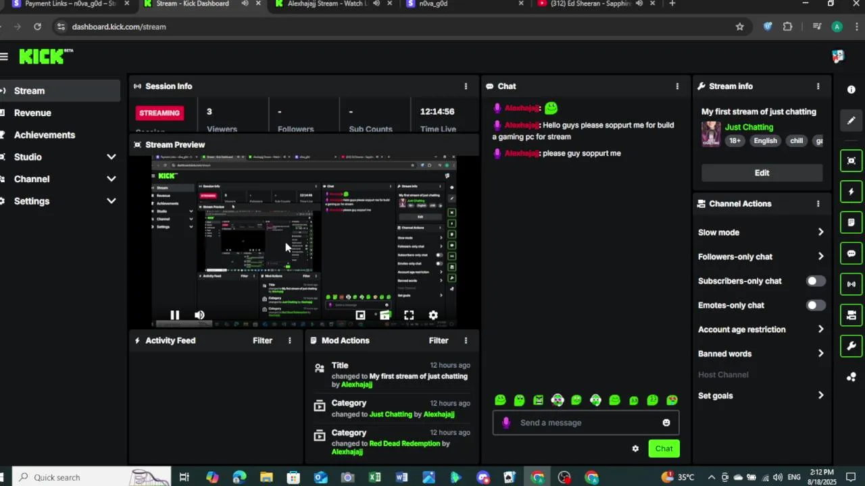The height and width of the screenshot is (486, 865).
Task: Click the stream preview widget icon in the right rail
Action: click(851, 161)
